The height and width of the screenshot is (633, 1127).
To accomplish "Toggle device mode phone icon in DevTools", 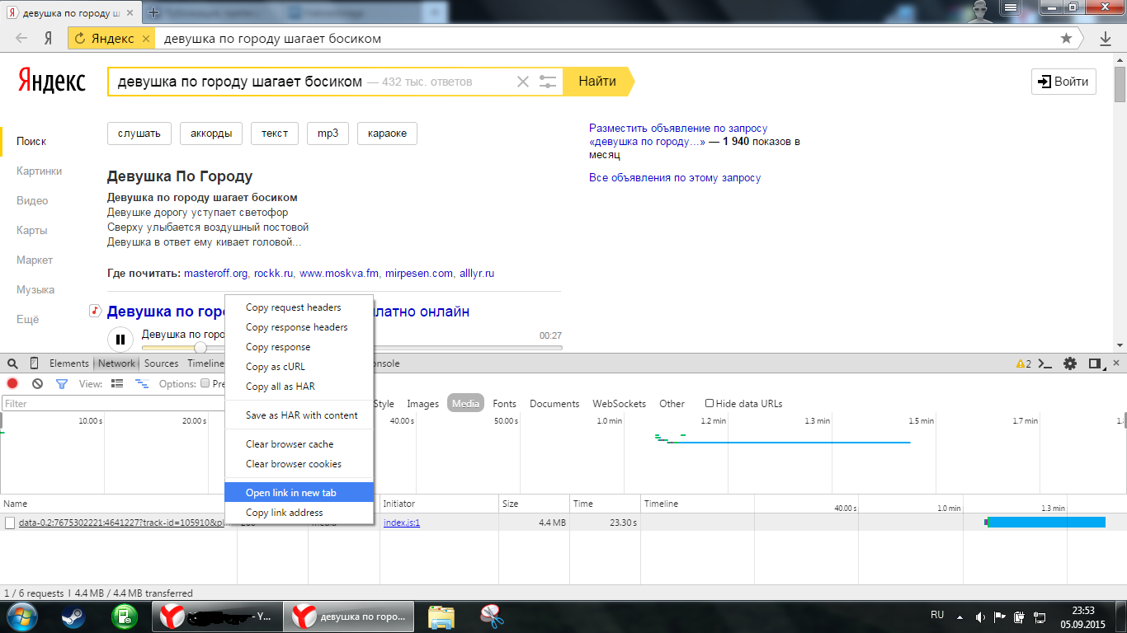I will pos(34,363).
